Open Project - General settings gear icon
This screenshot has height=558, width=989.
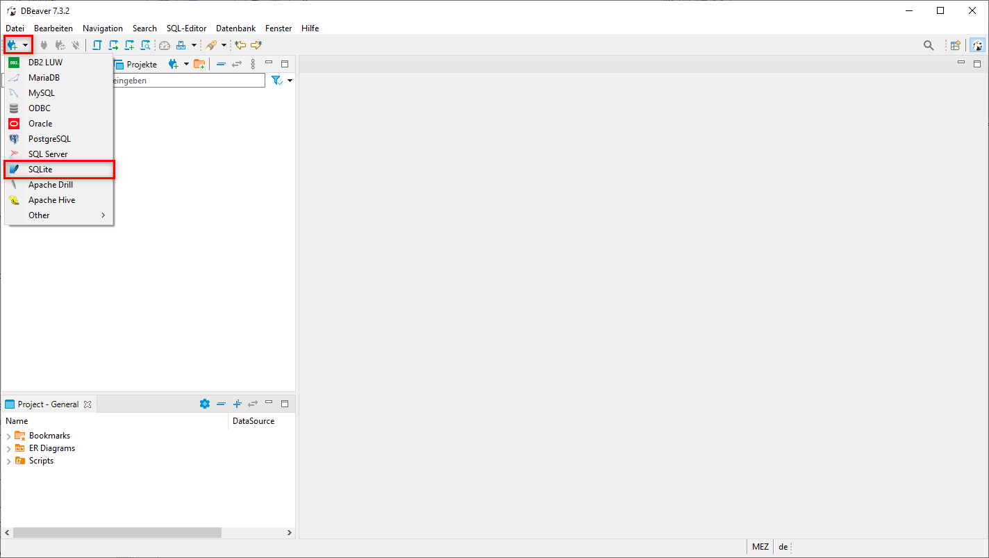click(205, 403)
